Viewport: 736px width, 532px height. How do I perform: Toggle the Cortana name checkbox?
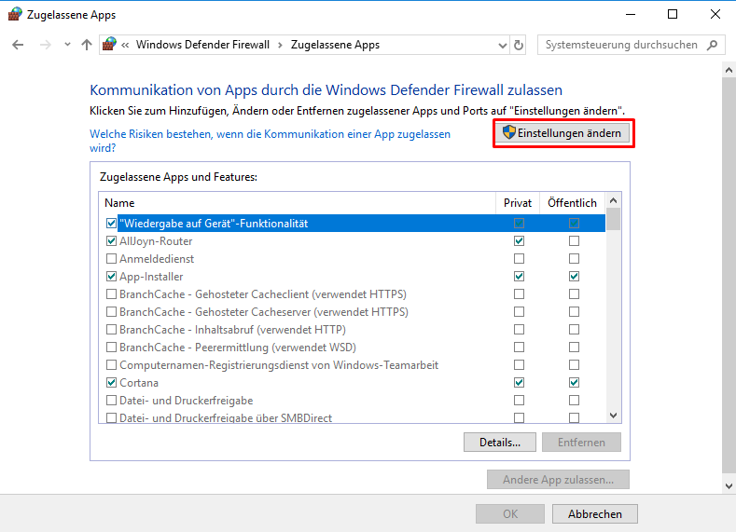pyautogui.click(x=111, y=383)
